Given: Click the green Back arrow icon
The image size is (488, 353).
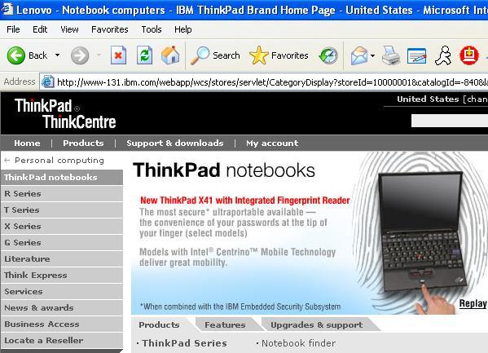Looking at the screenshot, I should [x=15, y=55].
